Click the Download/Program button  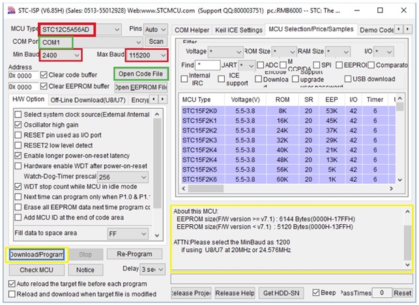37,254
